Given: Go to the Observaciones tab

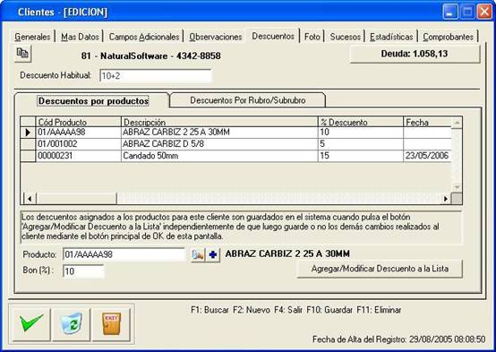Looking at the screenshot, I should point(216,37).
